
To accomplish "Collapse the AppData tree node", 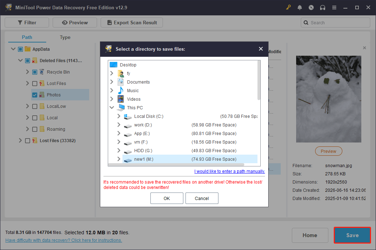I will [13, 49].
